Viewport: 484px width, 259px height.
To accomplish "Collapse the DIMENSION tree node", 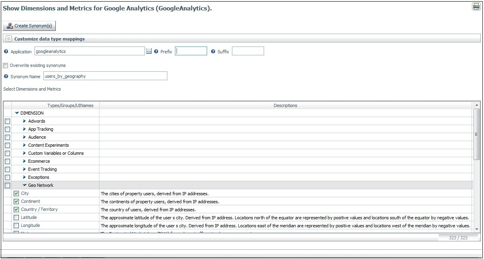I will point(17,113).
